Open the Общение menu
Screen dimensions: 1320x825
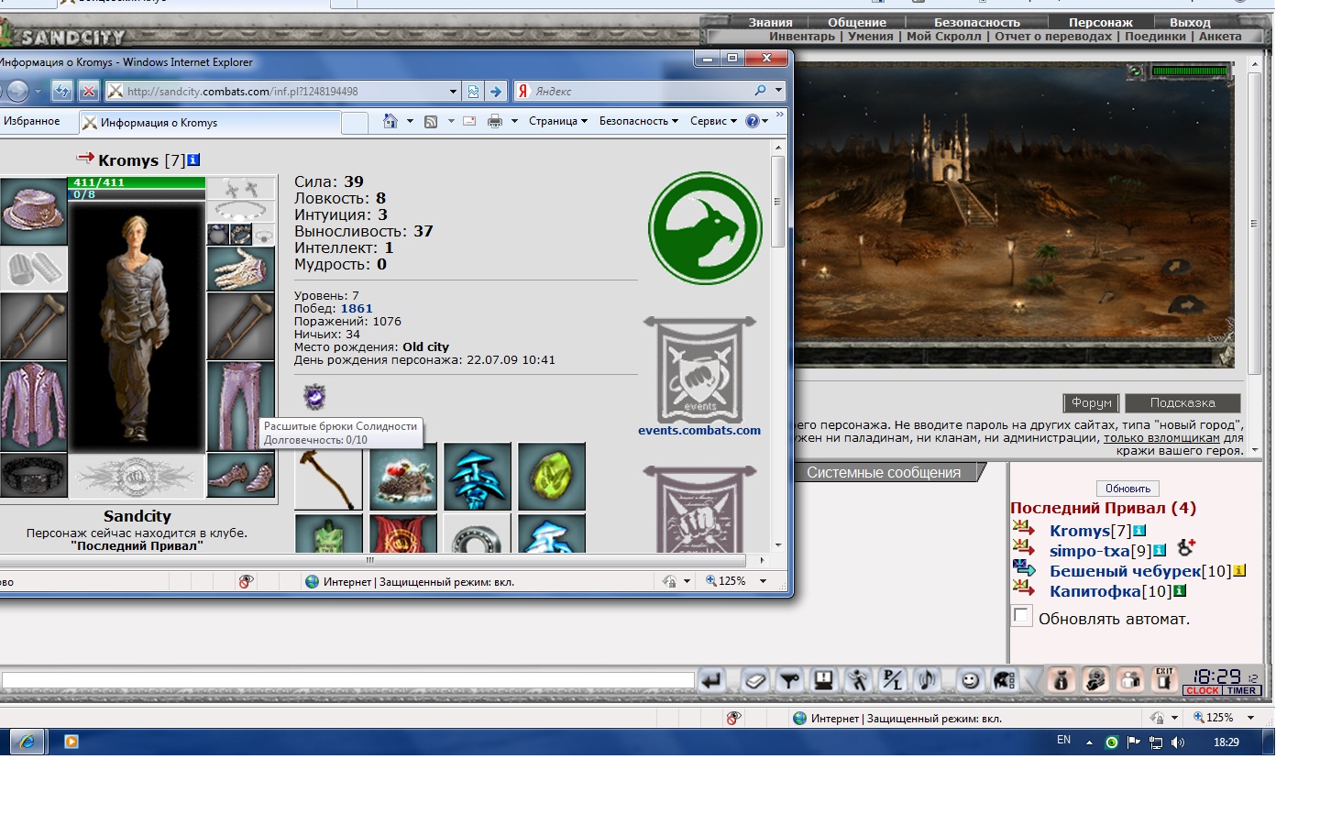click(857, 22)
